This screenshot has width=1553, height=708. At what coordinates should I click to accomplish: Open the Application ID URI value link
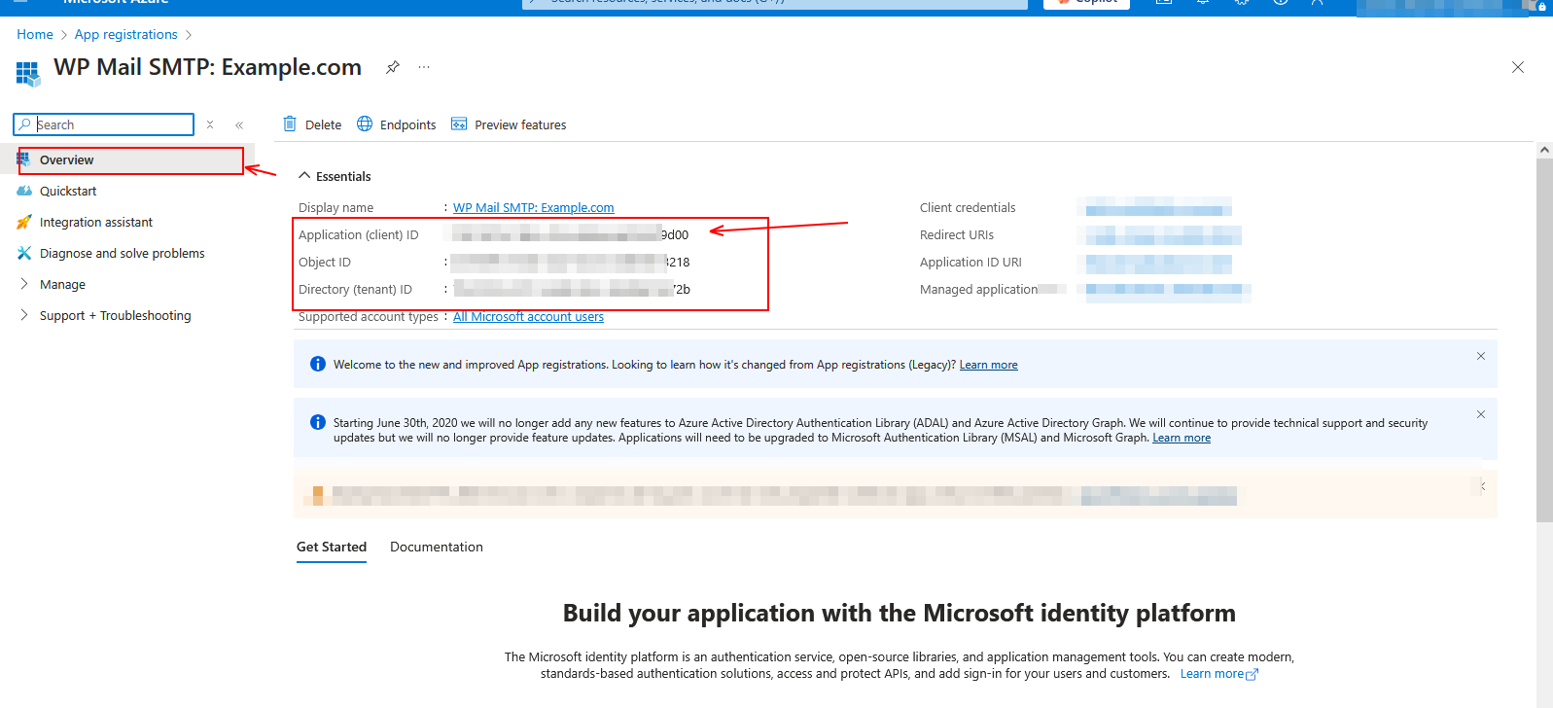pyautogui.click(x=1158, y=263)
